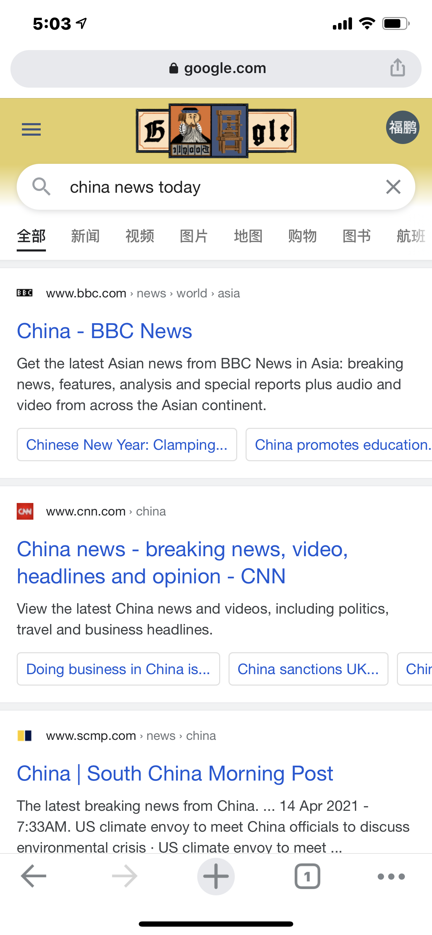432x935 pixels.
Task: Tap the search field with china news today
Action: [x=216, y=187]
